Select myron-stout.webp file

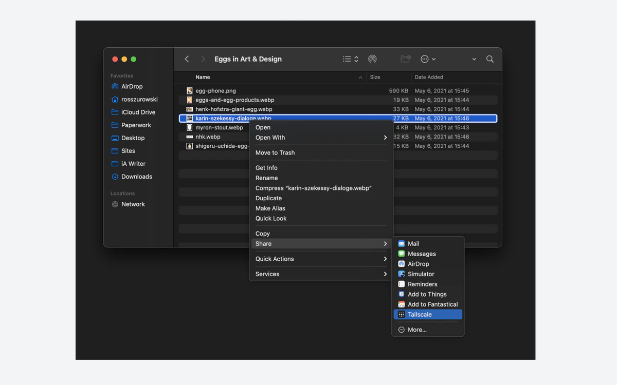point(338,128)
